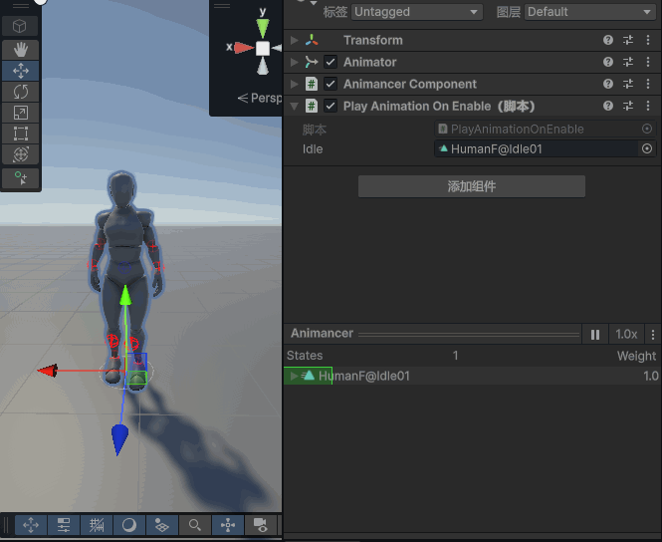
Task: Uncheck Play Animation On Enable checkbox
Action: pyautogui.click(x=331, y=106)
